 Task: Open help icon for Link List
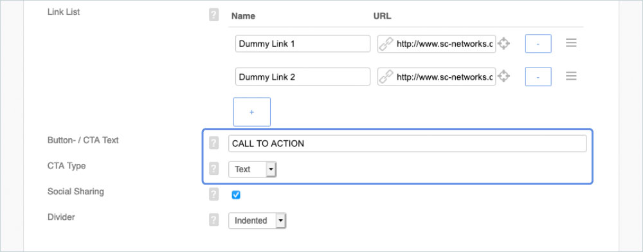(x=213, y=15)
